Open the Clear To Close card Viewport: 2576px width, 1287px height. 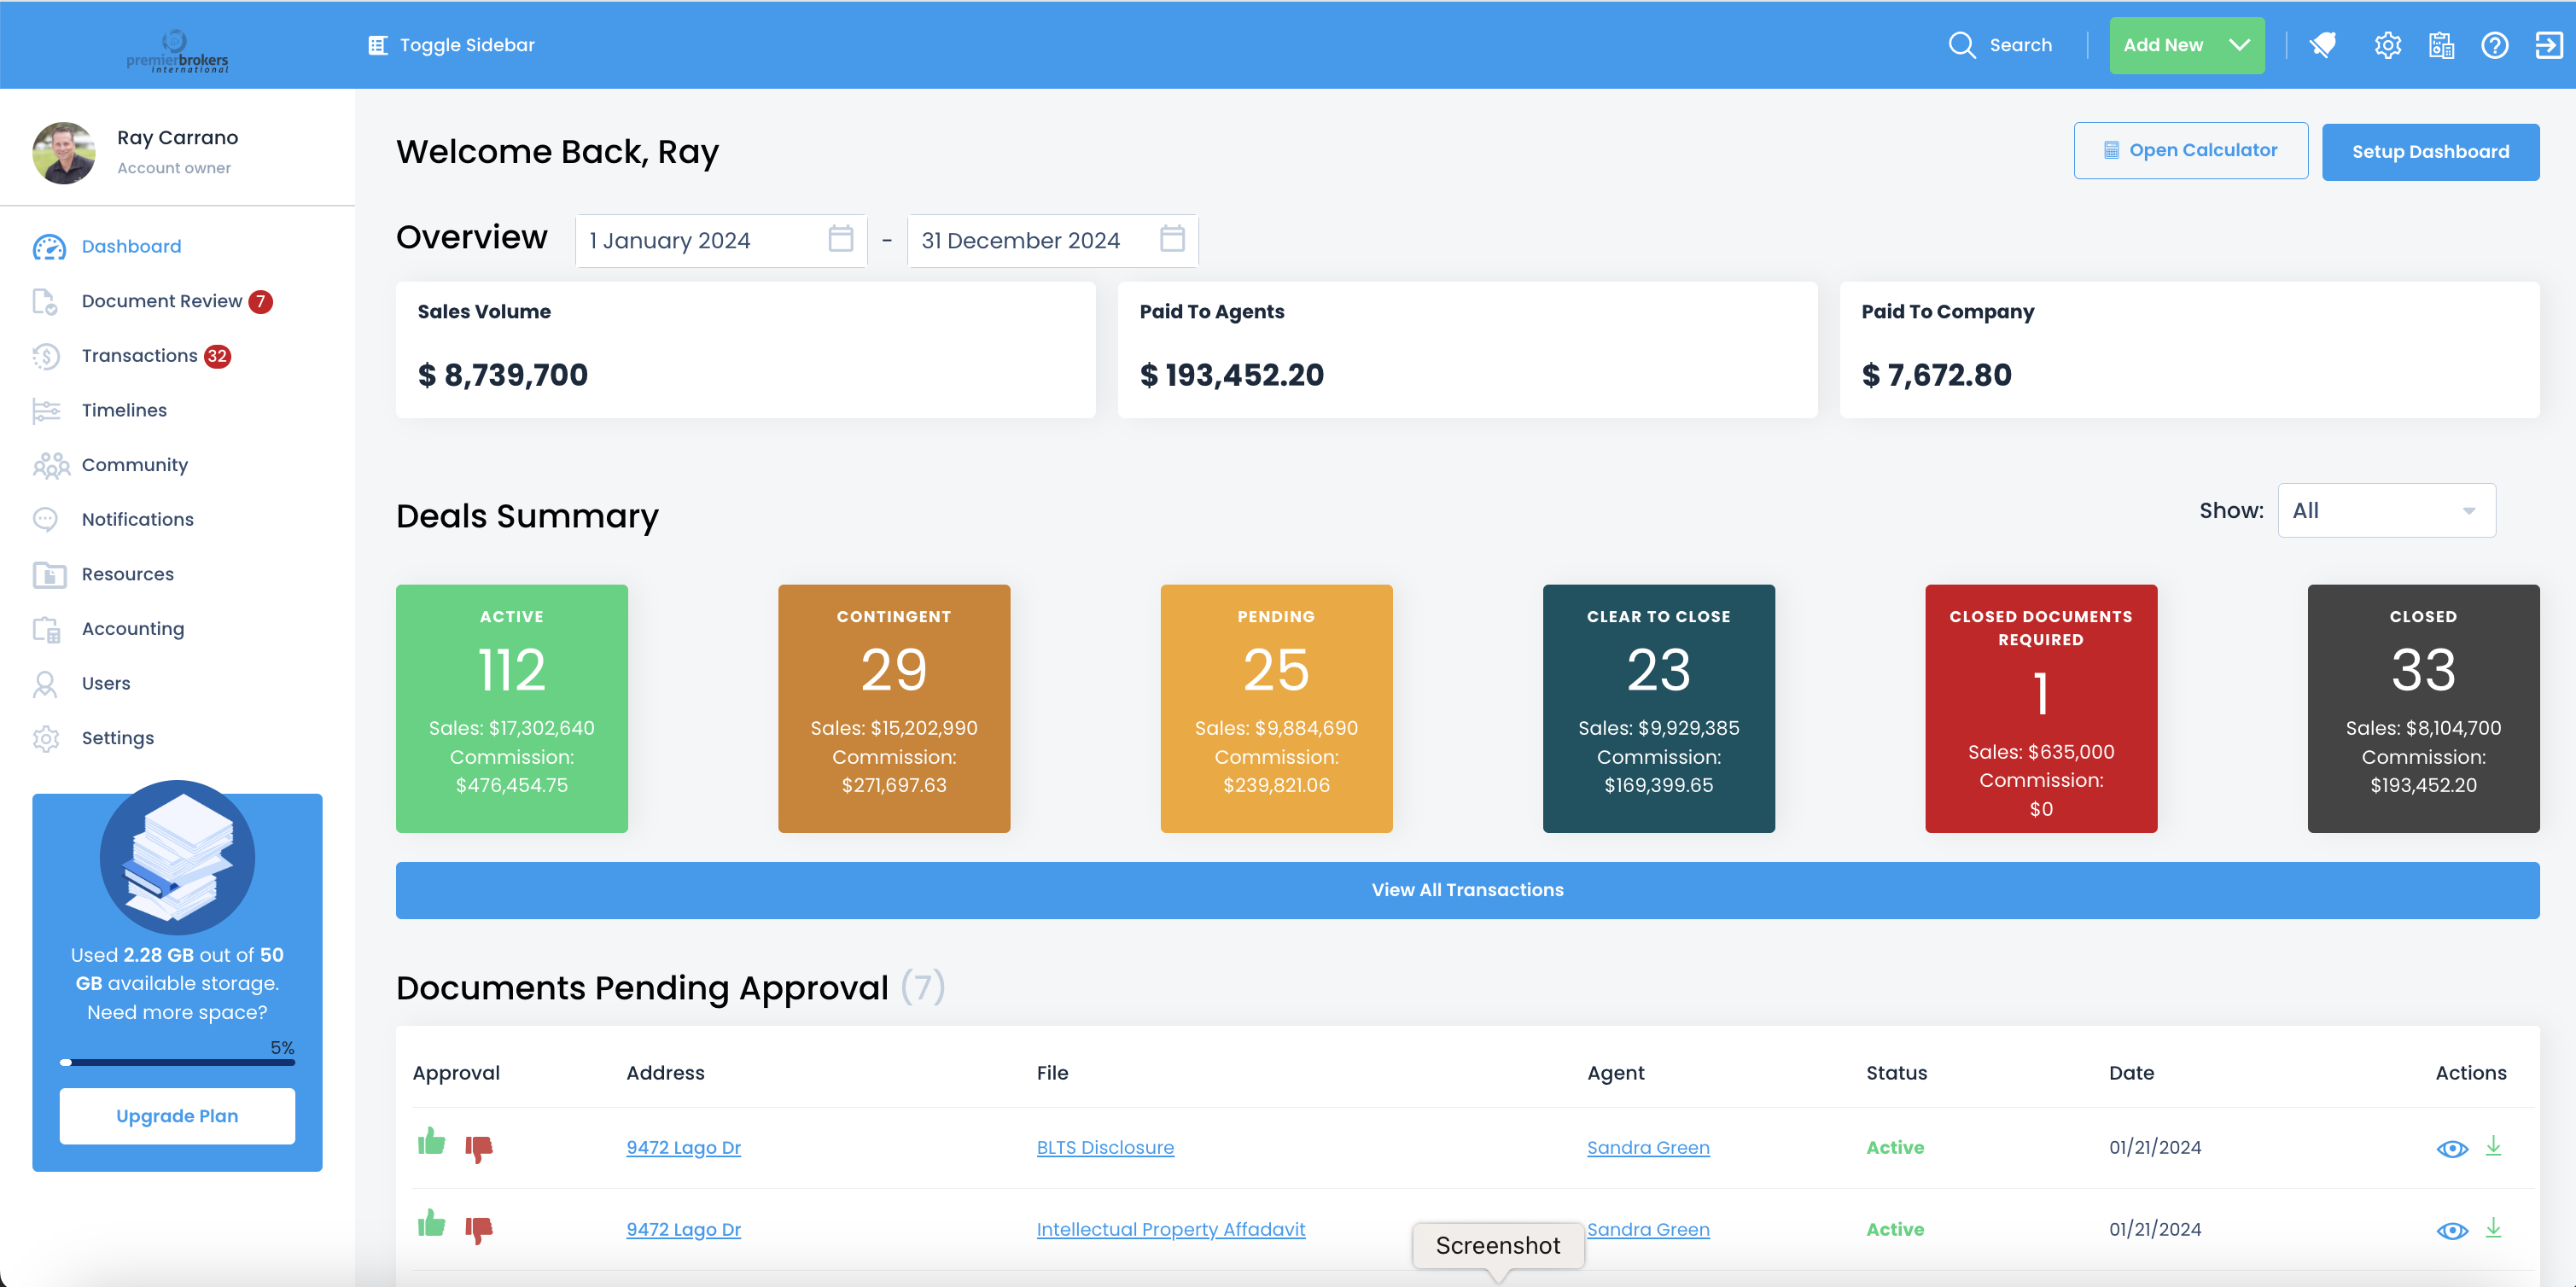[x=1659, y=709]
